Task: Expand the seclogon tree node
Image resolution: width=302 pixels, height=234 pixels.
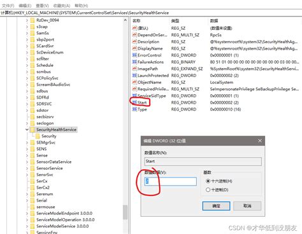Action: pos(27,123)
